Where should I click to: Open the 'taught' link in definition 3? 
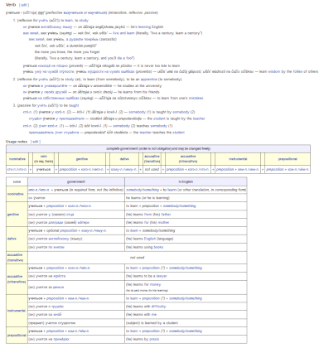74,105
